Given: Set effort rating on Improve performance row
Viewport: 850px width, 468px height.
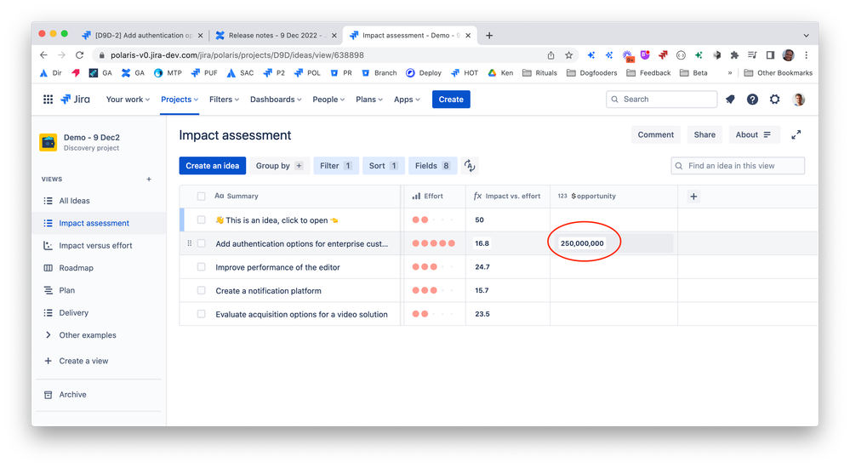Looking at the screenshot, I should [x=433, y=267].
